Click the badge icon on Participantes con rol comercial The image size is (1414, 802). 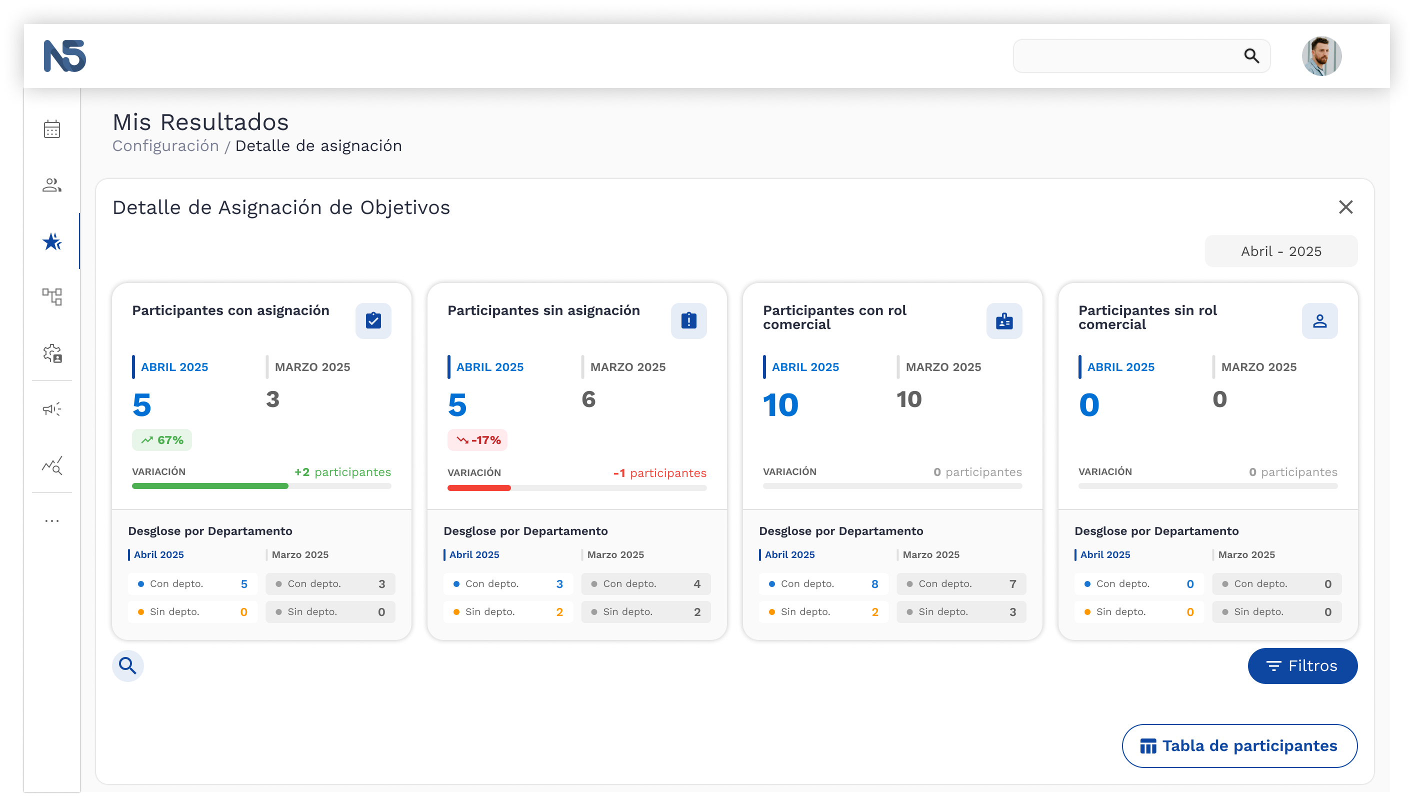click(x=1003, y=320)
